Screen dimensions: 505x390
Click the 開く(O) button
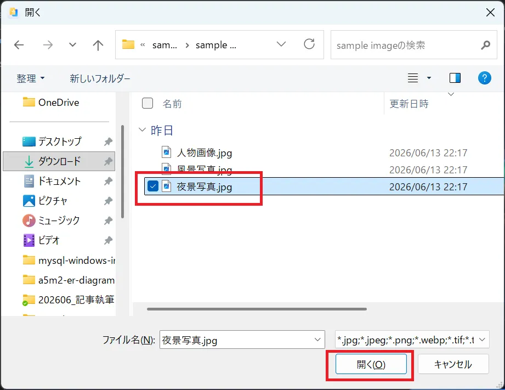(x=371, y=364)
